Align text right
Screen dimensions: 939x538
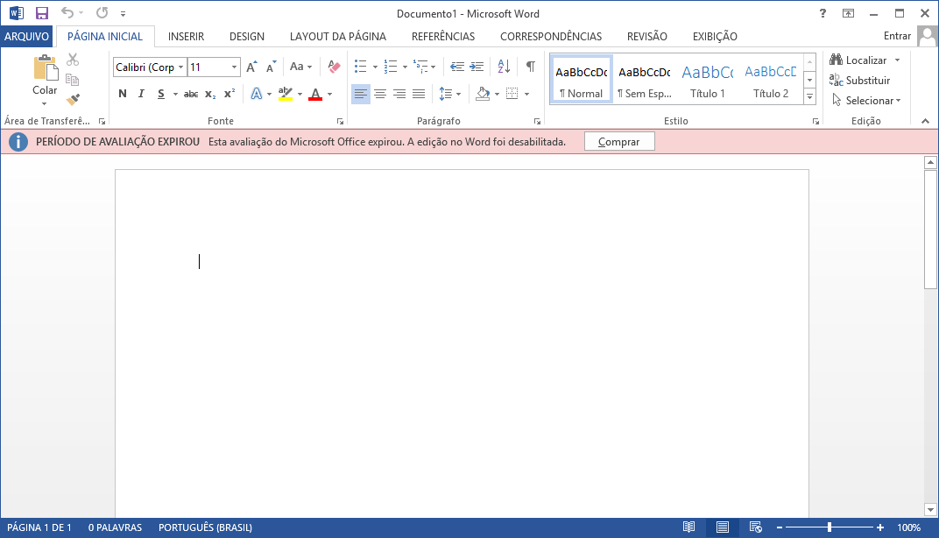399,94
